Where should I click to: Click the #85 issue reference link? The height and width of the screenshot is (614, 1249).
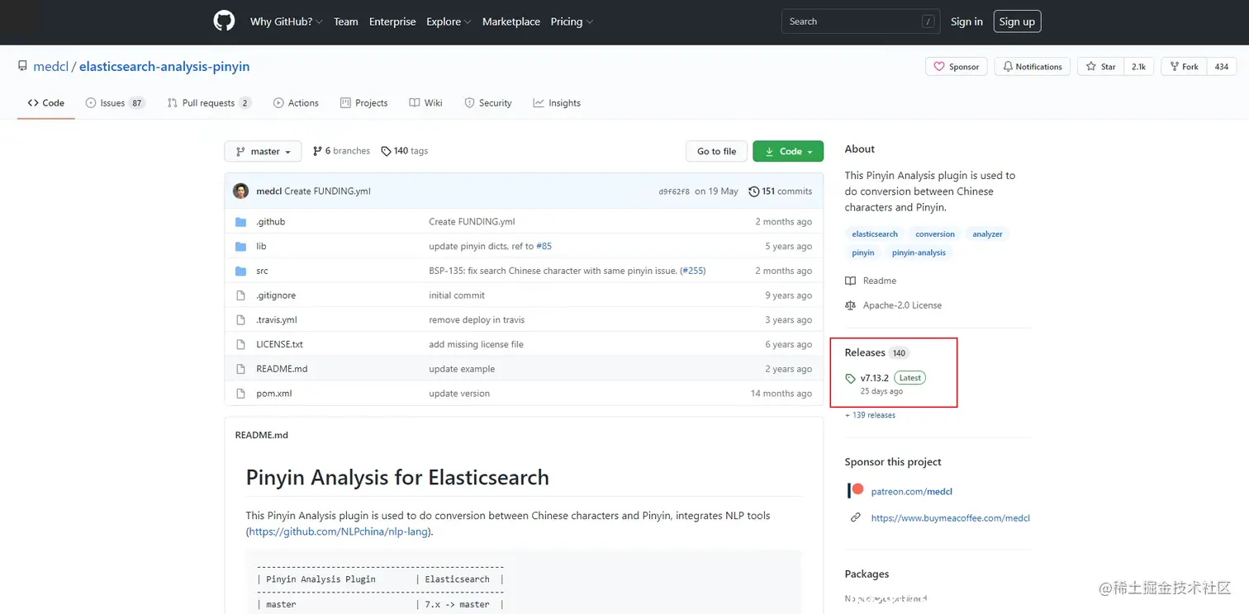tap(544, 246)
